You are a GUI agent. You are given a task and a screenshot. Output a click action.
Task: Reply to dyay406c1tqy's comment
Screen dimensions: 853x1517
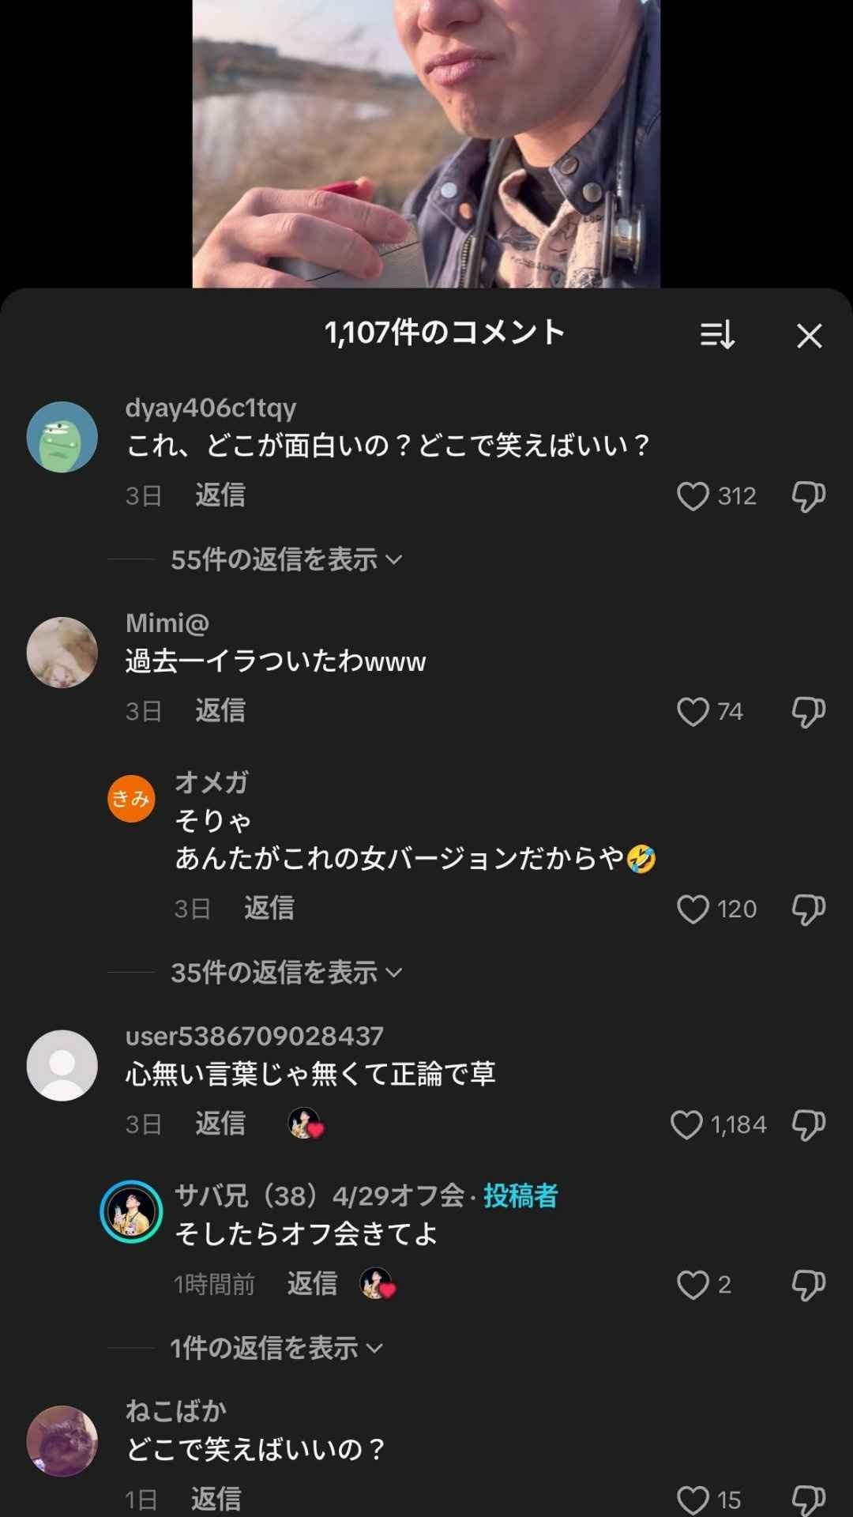pos(220,495)
